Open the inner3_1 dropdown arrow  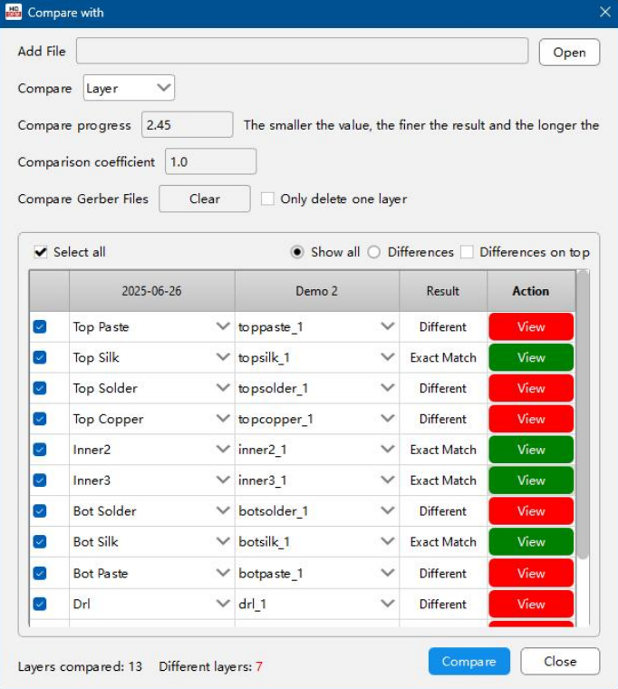pos(388,480)
